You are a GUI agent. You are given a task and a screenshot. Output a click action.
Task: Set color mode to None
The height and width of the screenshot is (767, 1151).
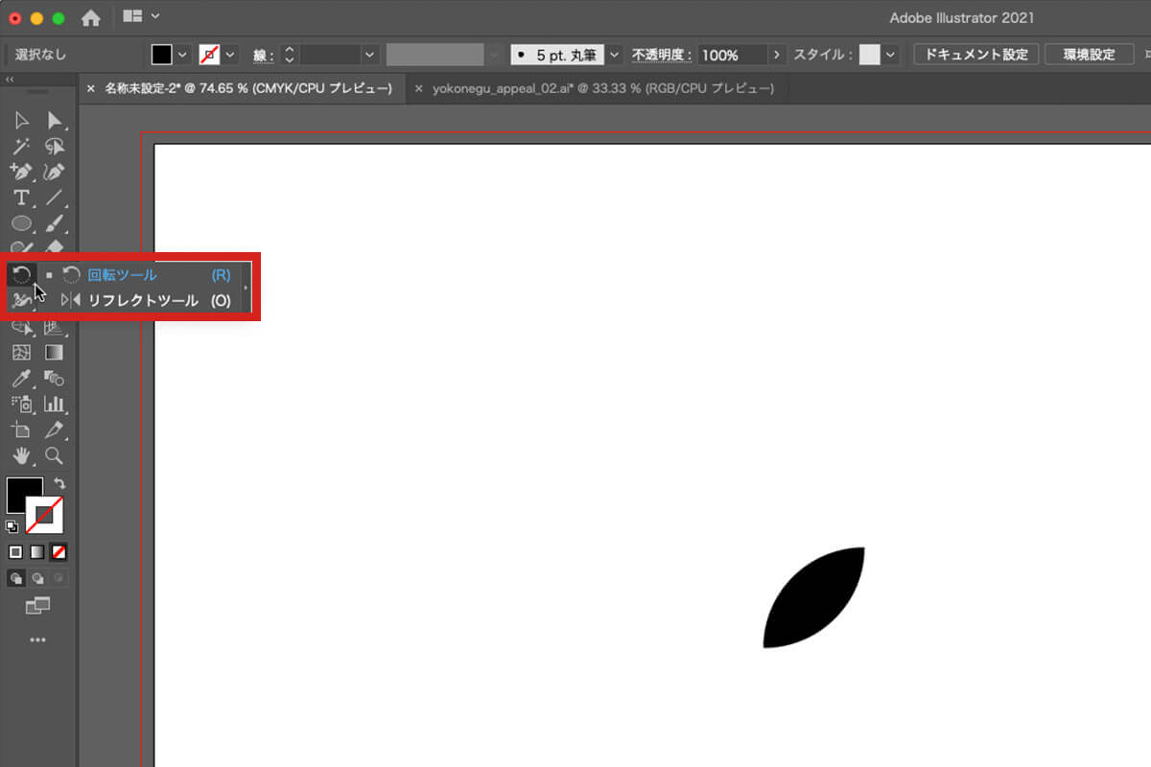point(59,552)
